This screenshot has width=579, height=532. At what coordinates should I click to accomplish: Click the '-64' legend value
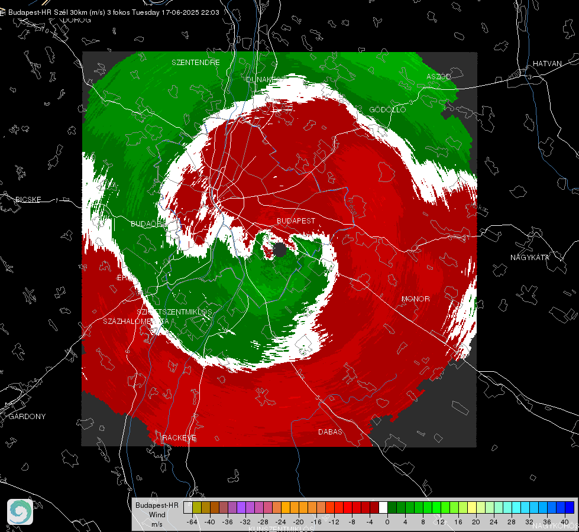click(192, 522)
